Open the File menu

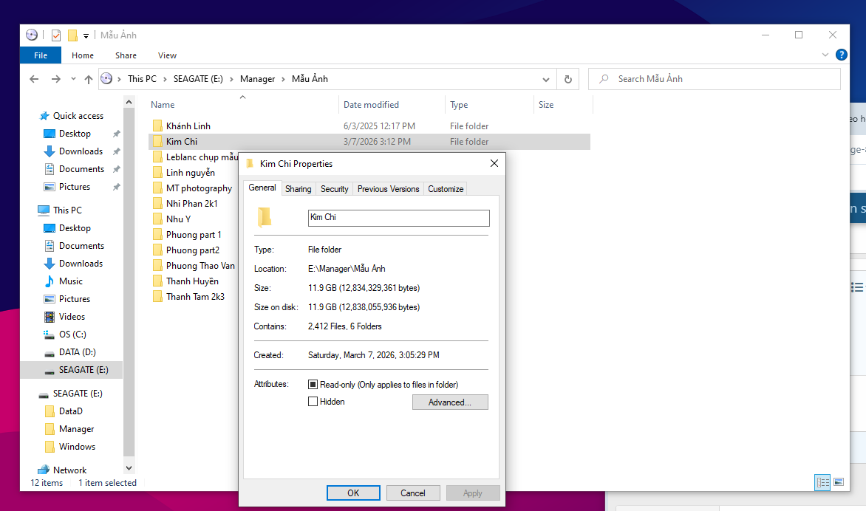41,55
